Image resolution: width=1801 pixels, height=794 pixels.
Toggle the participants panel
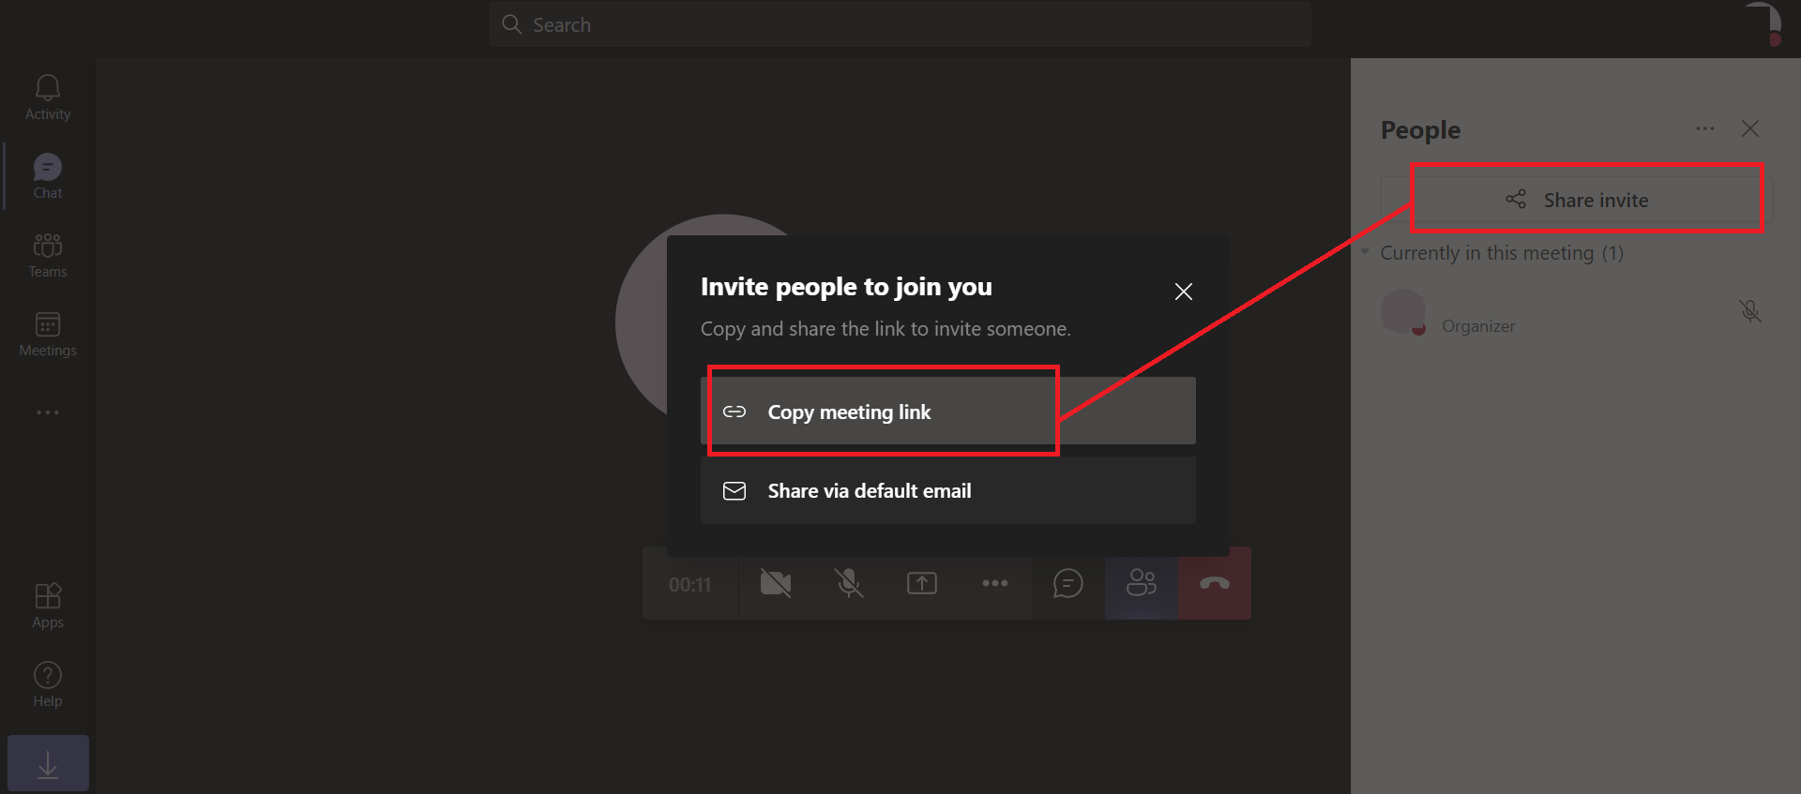[x=1142, y=583]
